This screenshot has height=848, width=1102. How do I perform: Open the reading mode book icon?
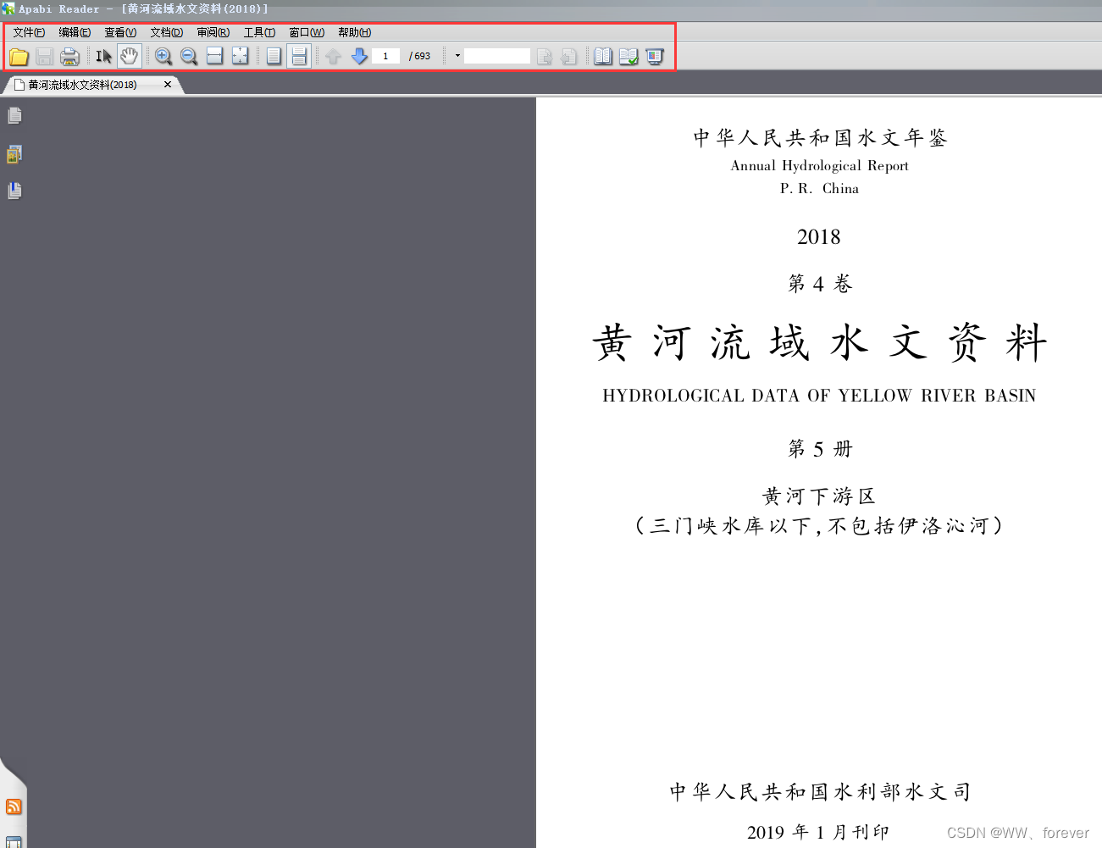(603, 57)
